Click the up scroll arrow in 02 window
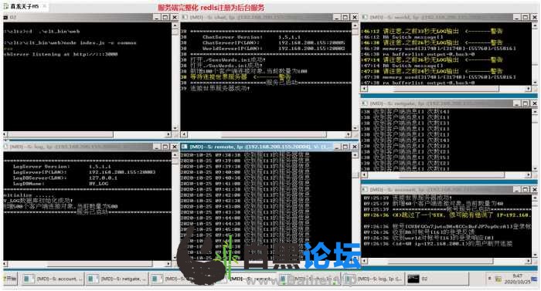This screenshot has height=291, width=541. click(175, 25)
